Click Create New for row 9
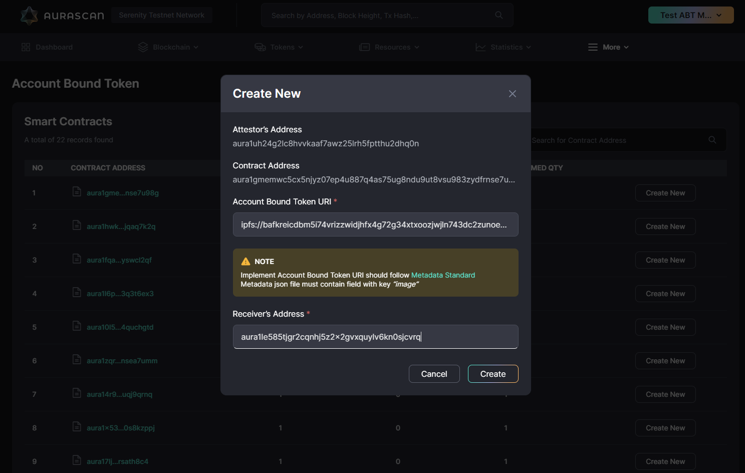This screenshot has width=745, height=473. (665, 461)
